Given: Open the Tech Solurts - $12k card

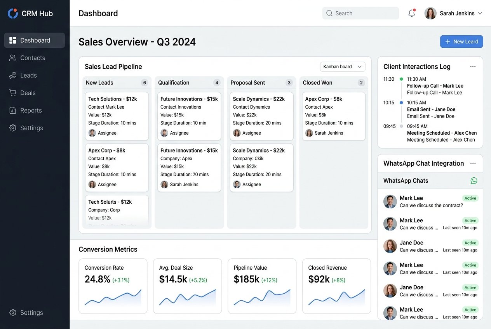Looking at the screenshot, I should (x=117, y=211).
